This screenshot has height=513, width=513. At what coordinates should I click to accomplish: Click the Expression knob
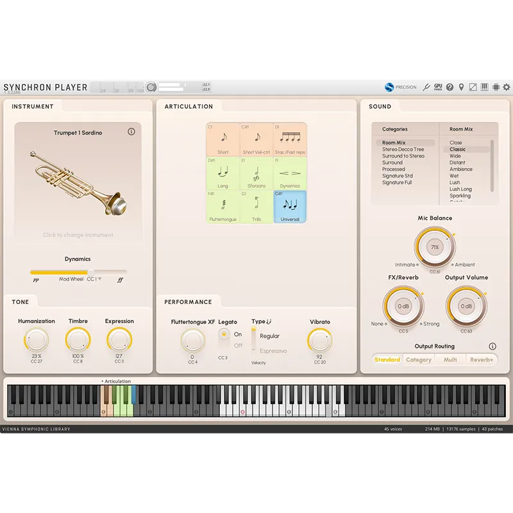[x=119, y=341]
